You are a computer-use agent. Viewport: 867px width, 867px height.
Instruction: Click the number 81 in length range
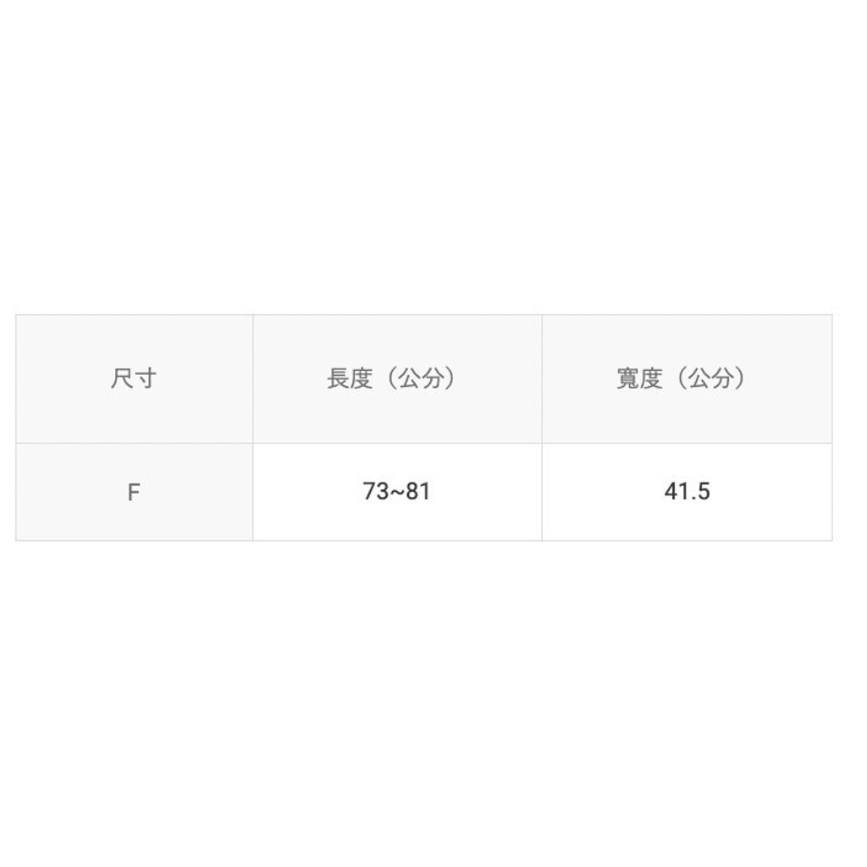coord(417,492)
